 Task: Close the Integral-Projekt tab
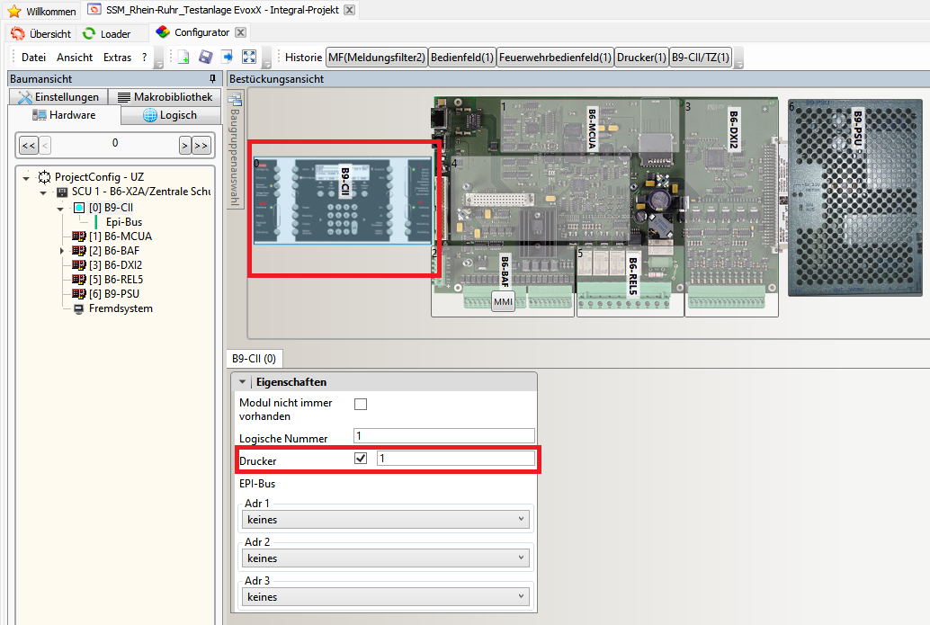(x=350, y=10)
